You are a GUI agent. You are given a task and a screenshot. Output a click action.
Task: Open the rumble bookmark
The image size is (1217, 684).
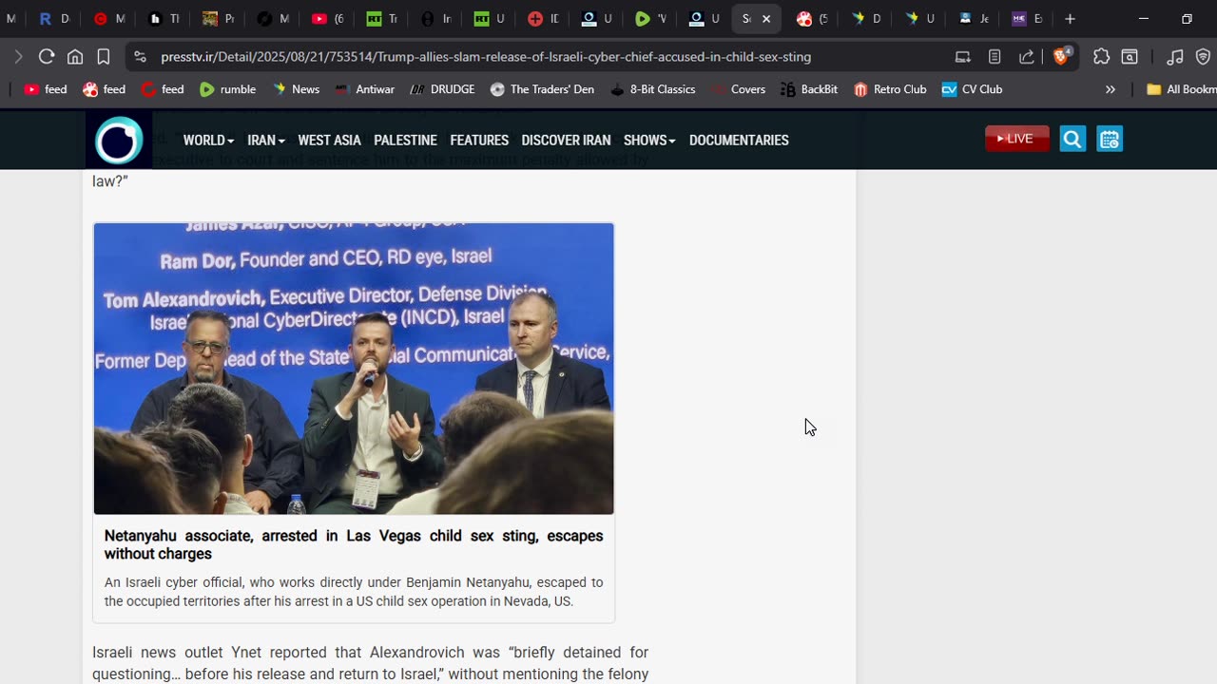[x=227, y=89]
